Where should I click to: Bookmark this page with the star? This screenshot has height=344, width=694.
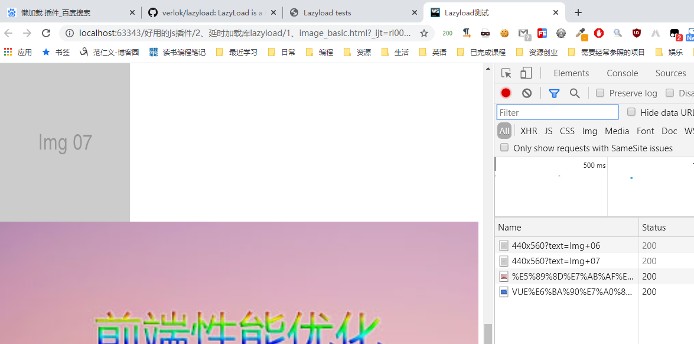pos(424,33)
